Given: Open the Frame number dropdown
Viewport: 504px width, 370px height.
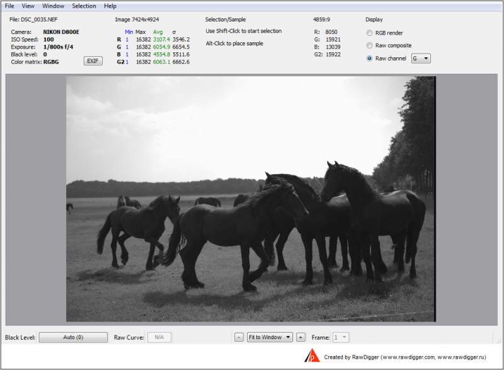Looking at the screenshot, I should pyautogui.click(x=341, y=337).
